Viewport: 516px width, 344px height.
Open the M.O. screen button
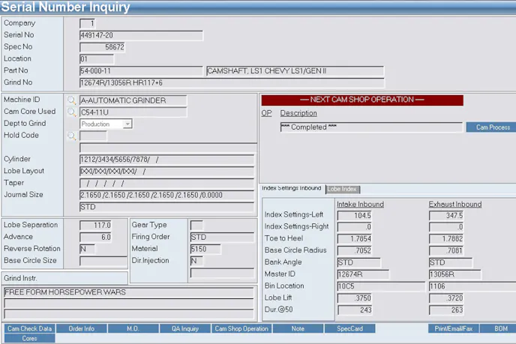click(133, 328)
